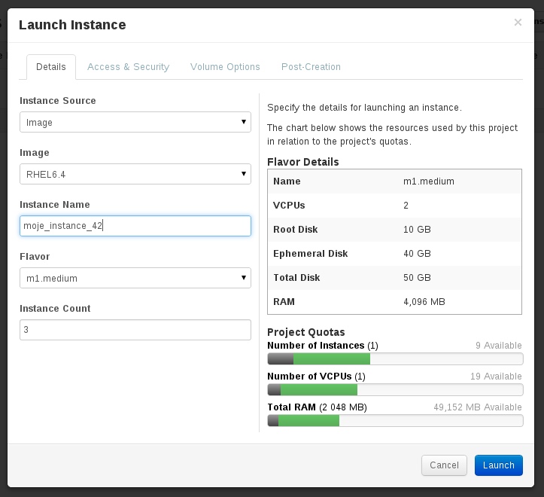Open the Flavor dropdown showing m1.medium

(135, 278)
